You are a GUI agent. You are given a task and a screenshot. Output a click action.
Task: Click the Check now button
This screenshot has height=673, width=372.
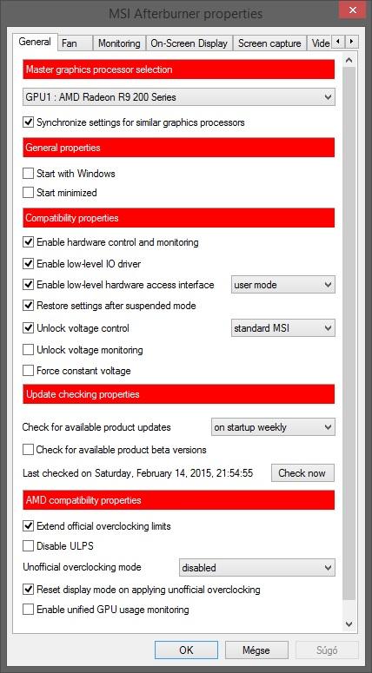pyautogui.click(x=302, y=473)
